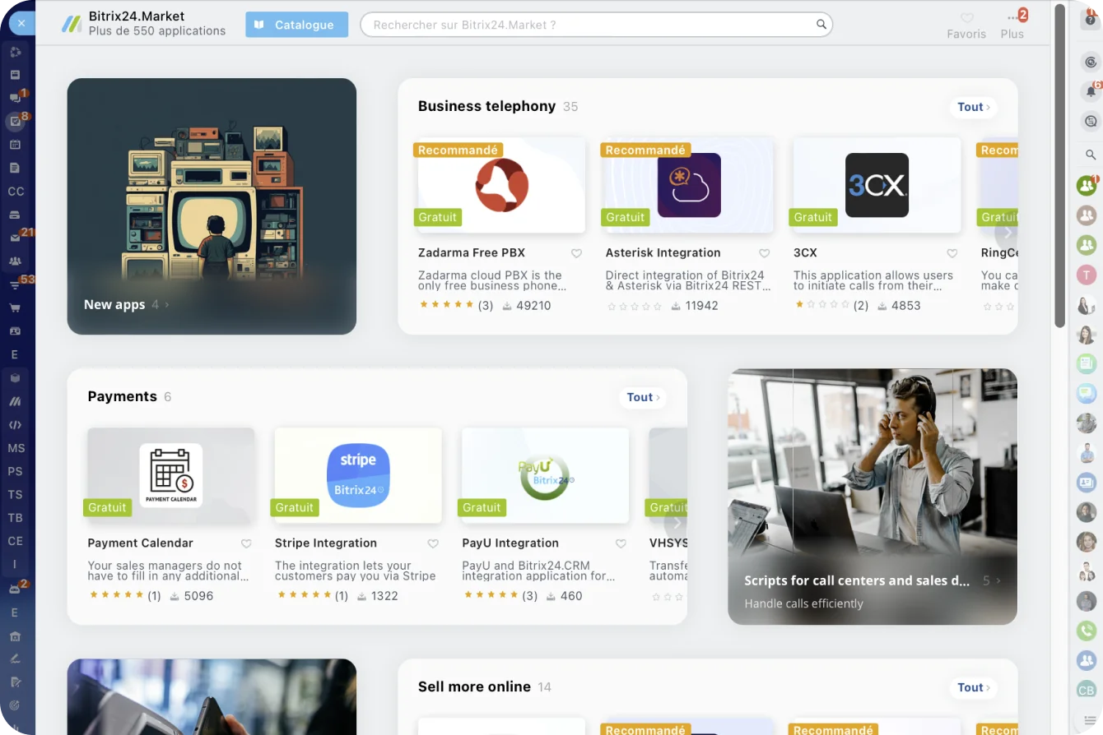Open the developer code icon in sidebar
This screenshot has height=735, width=1103.
(x=15, y=425)
